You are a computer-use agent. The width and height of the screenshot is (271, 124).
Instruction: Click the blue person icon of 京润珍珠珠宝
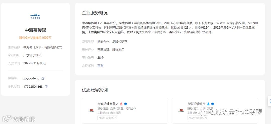click(208, 104)
